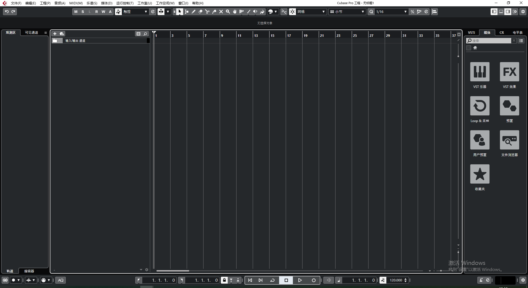The width and height of the screenshot is (528, 288).
Task: Select the Line drawing tool
Action: click(249, 12)
